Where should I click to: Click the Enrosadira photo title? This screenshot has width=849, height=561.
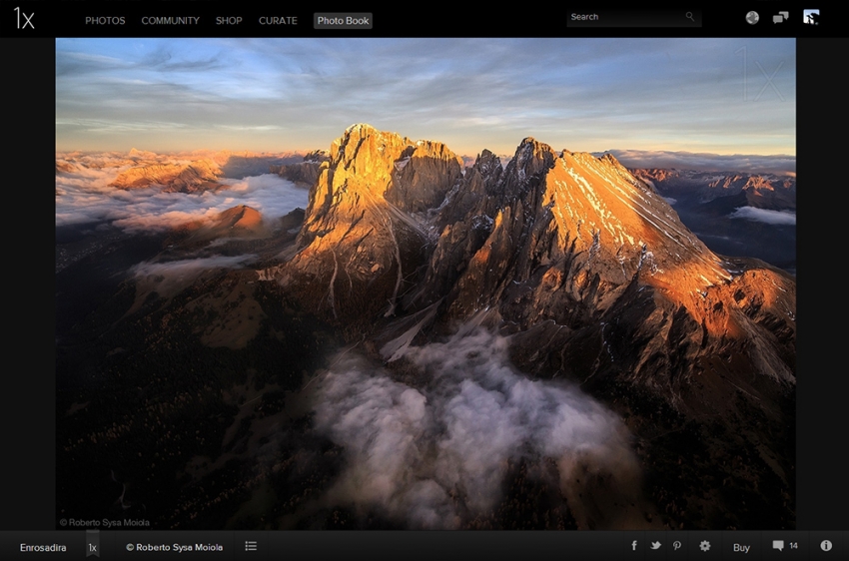coord(43,547)
